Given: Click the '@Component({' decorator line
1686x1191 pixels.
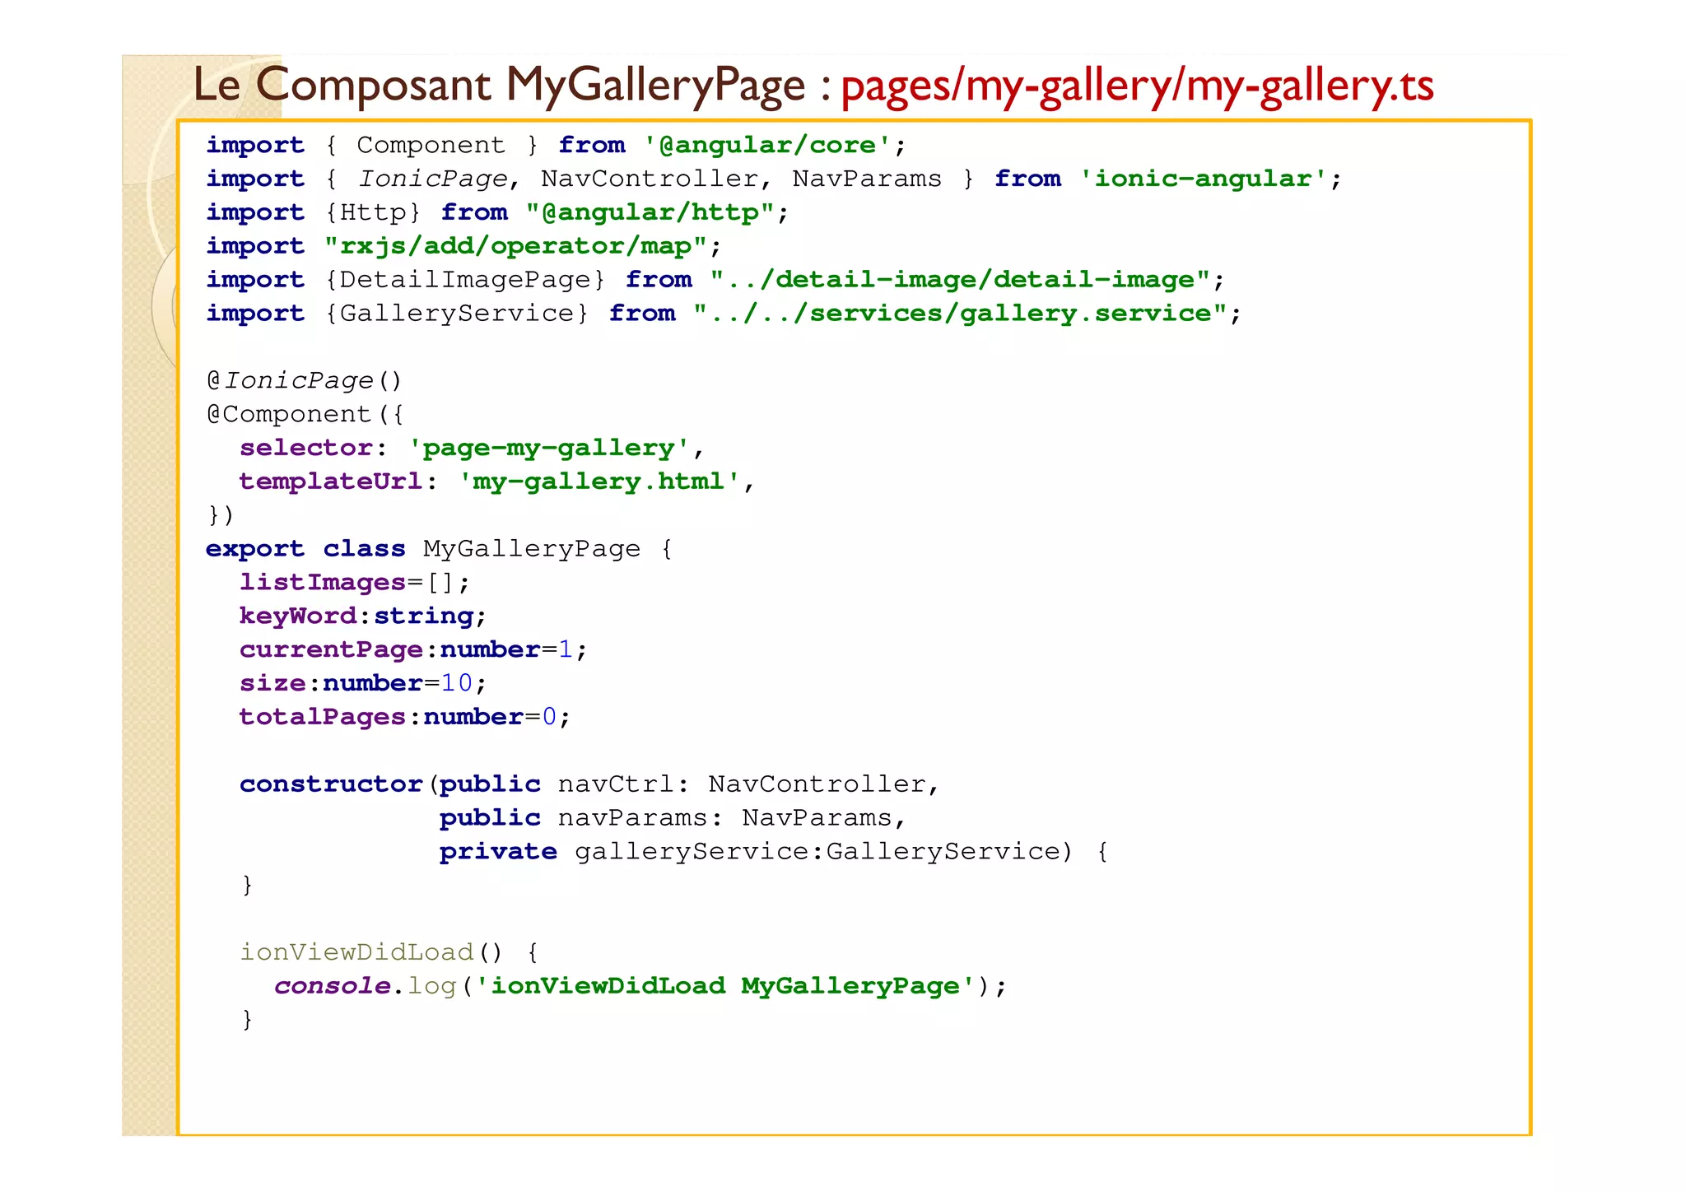Looking at the screenshot, I should point(305,415).
